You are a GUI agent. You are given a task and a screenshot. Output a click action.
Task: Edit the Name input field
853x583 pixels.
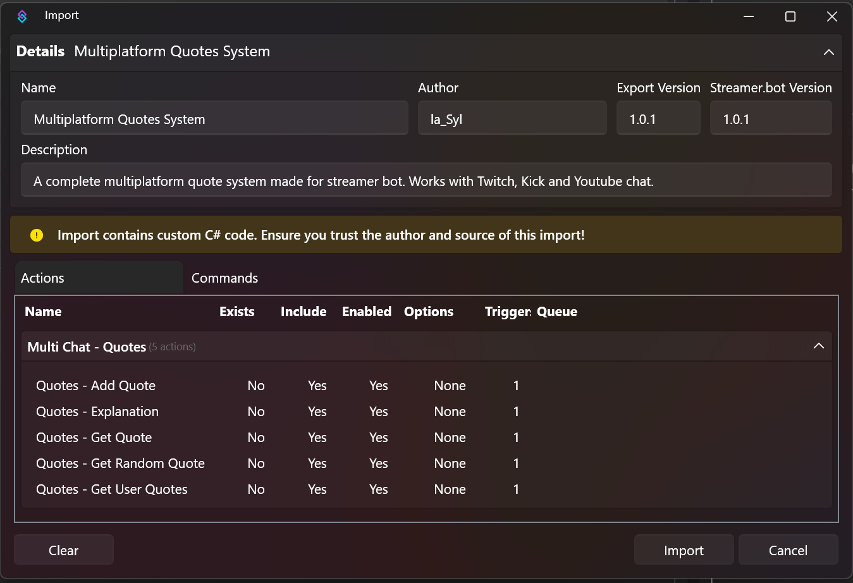click(214, 118)
